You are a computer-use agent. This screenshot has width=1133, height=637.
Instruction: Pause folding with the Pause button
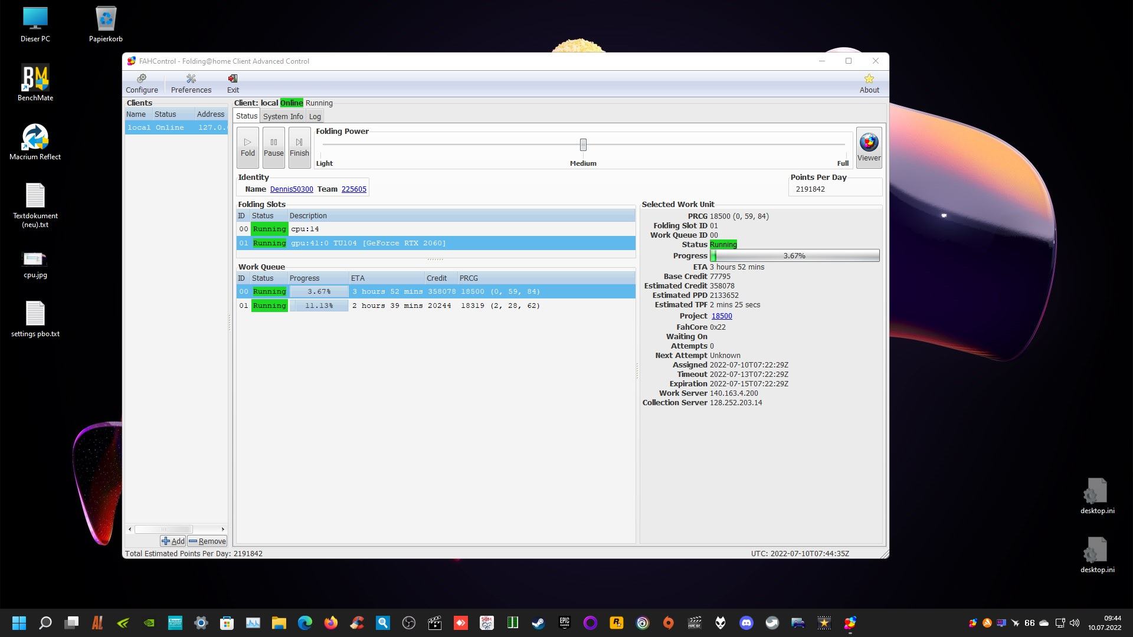(x=273, y=147)
